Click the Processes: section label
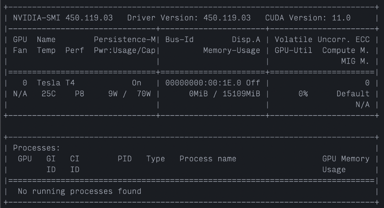384x208 pixels. point(36,148)
